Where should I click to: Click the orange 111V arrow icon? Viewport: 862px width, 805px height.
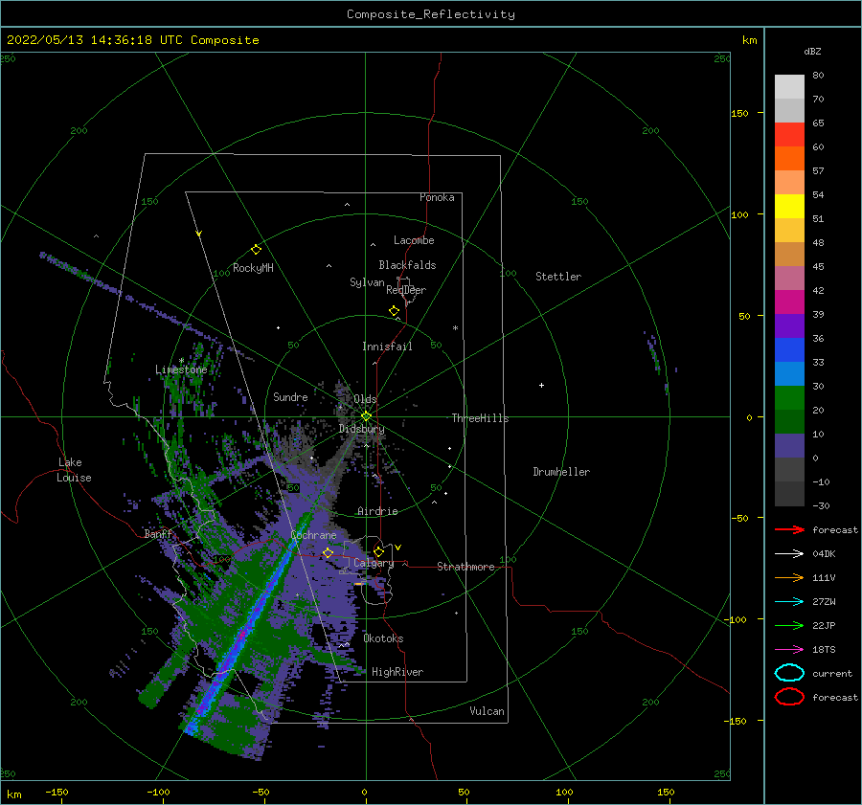pyautogui.click(x=789, y=577)
